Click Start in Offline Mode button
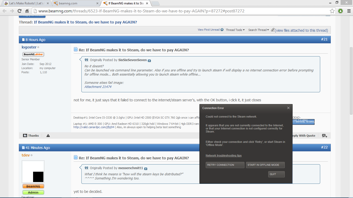This screenshot has width=353, height=198. click(x=265, y=165)
